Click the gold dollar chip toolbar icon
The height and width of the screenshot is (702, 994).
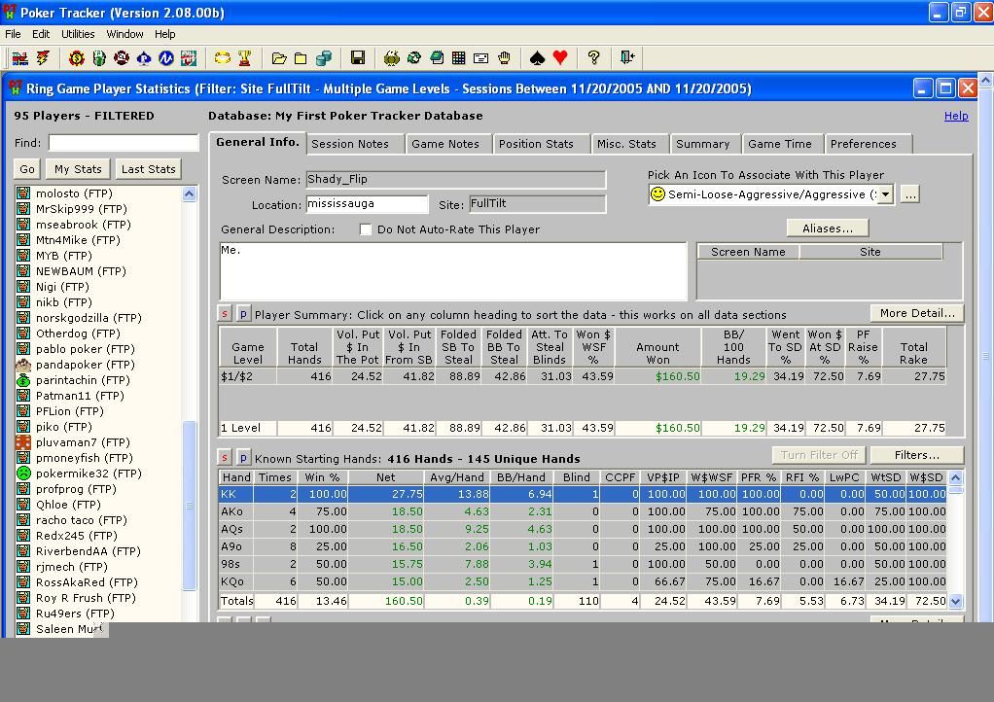tap(77, 58)
